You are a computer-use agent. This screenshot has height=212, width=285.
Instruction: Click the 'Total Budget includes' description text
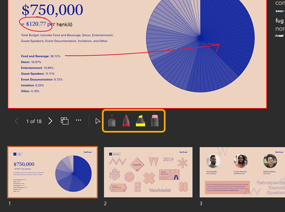click(67, 38)
